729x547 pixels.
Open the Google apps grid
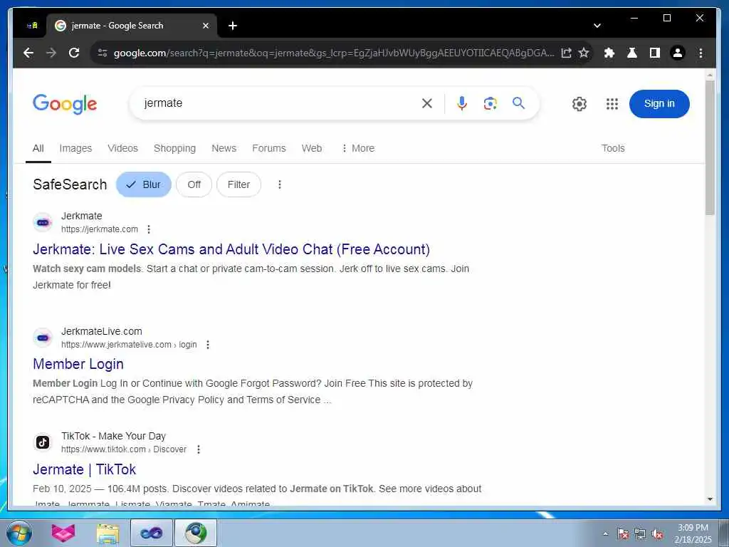click(612, 104)
